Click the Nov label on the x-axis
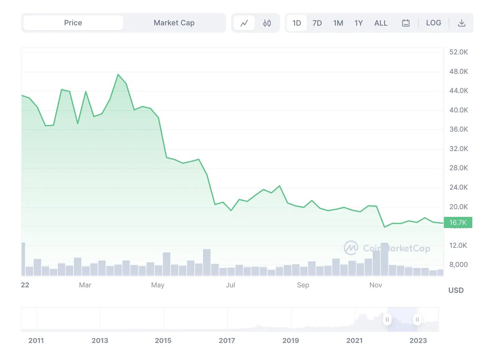This screenshot has width=484, height=351. (376, 285)
